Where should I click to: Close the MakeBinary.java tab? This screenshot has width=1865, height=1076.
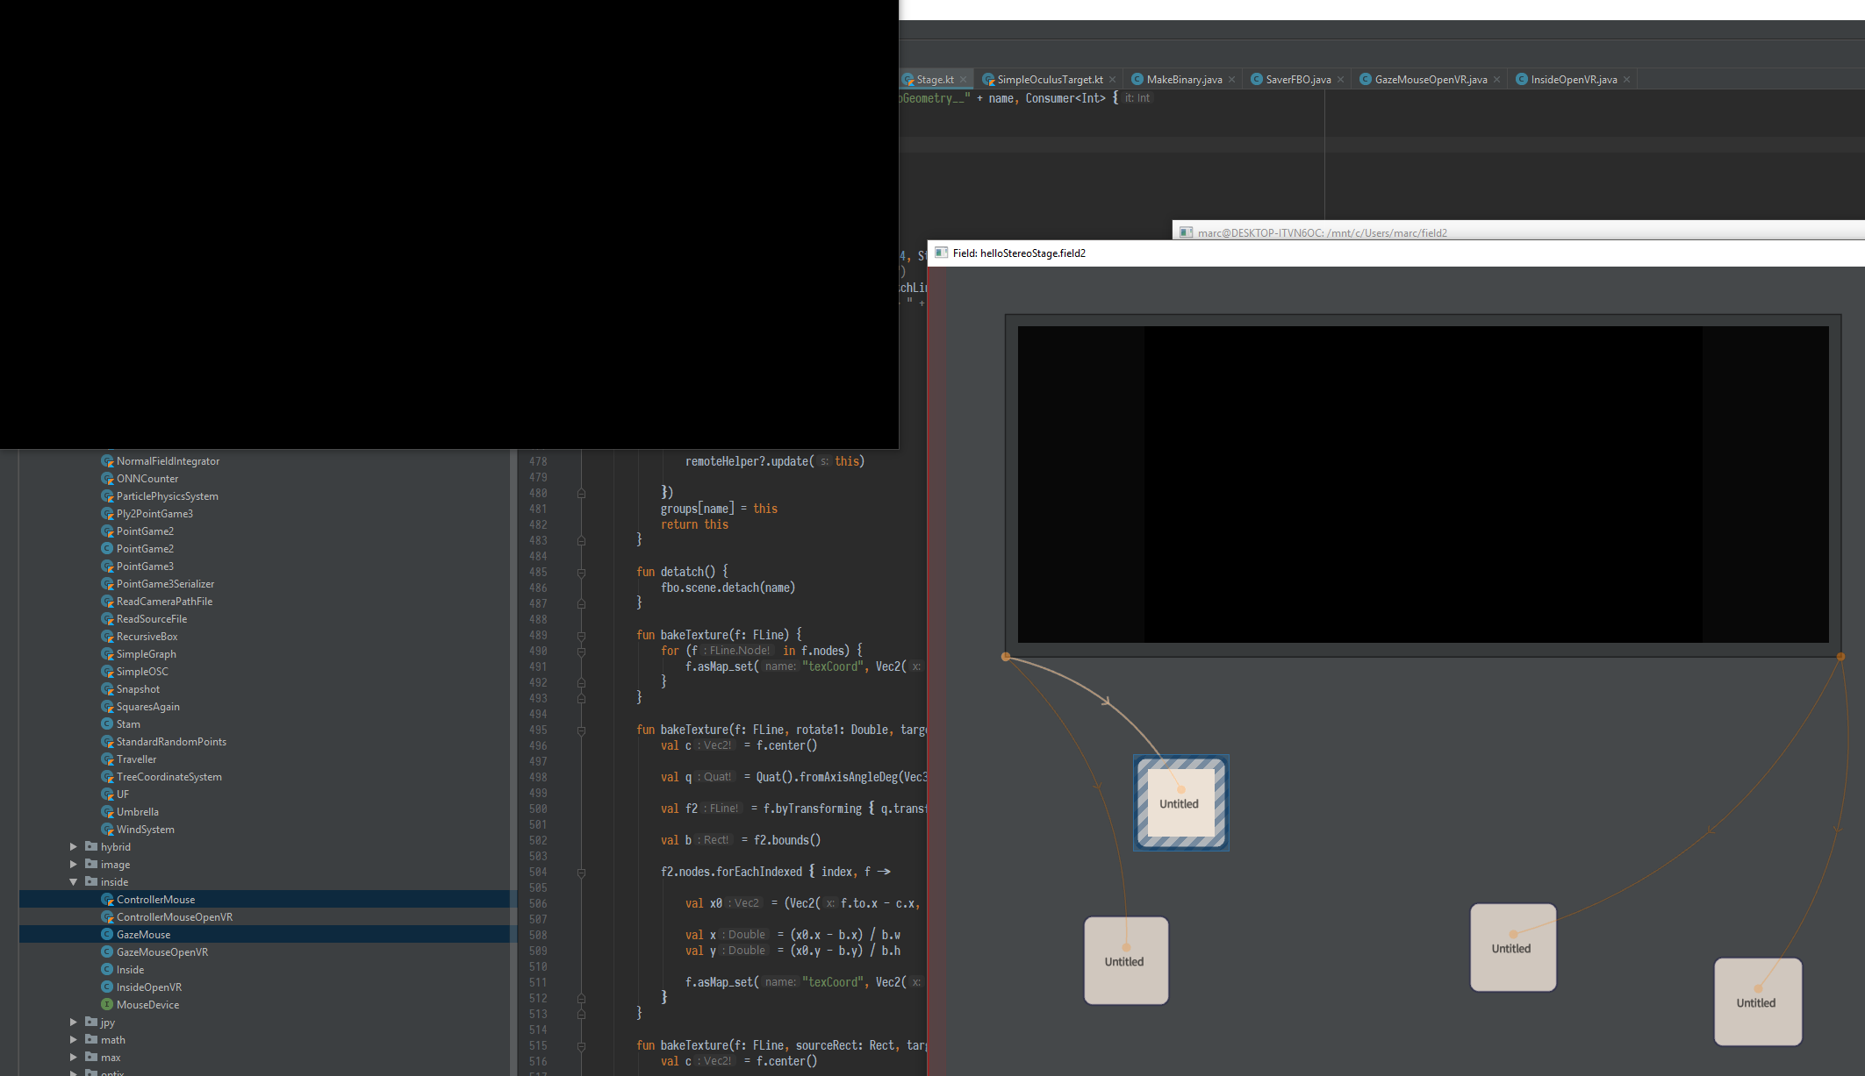(1231, 80)
